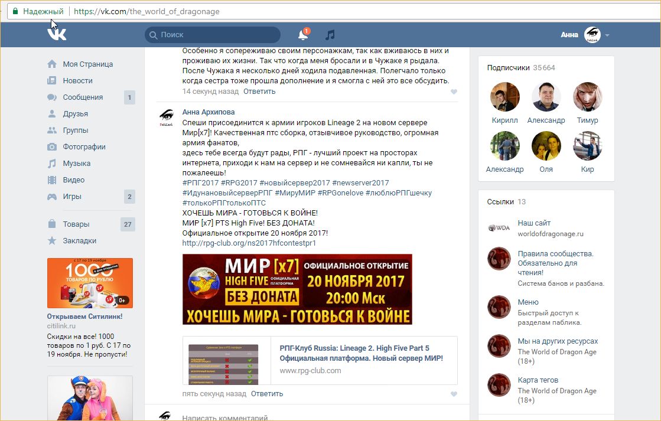
Task: Open Друзья in sidebar
Action: 76,114
